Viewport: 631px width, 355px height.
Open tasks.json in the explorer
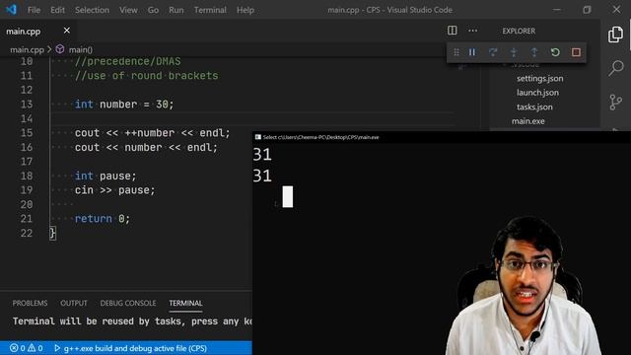(x=534, y=107)
